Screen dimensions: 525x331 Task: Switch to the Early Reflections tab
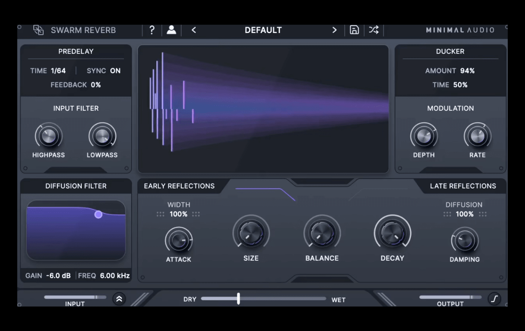pos(179,186)
